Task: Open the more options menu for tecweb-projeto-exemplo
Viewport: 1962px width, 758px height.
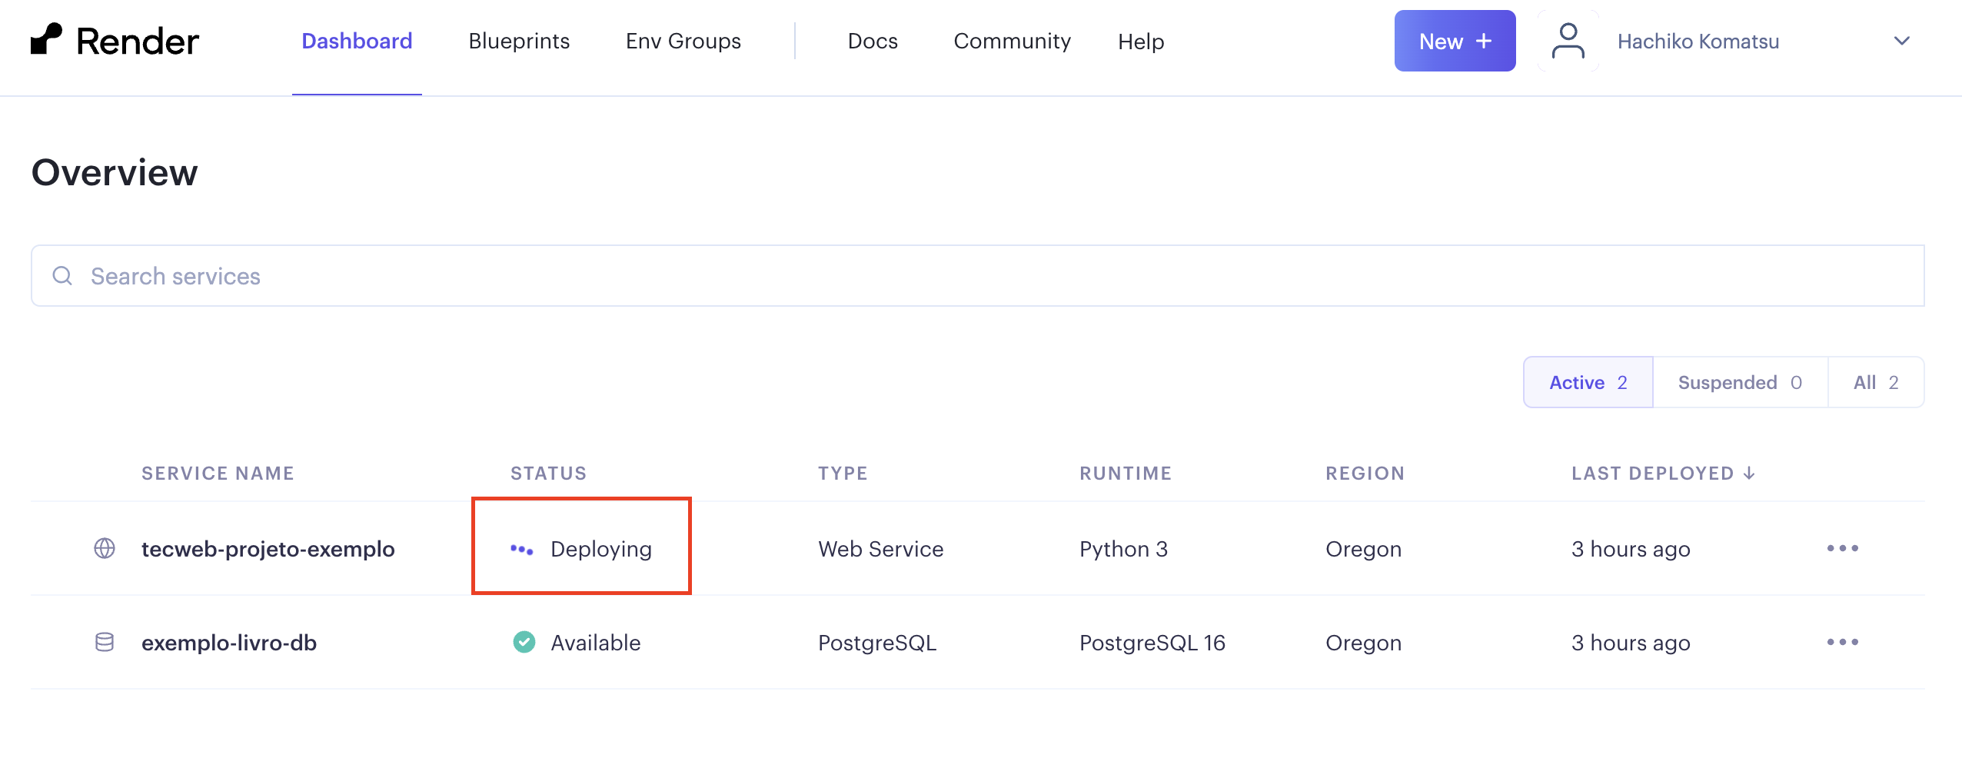Action: pos(1842,548)
